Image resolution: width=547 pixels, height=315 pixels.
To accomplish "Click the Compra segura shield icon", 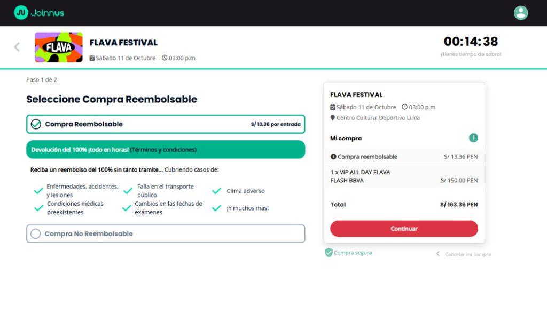I will (329, 252).
